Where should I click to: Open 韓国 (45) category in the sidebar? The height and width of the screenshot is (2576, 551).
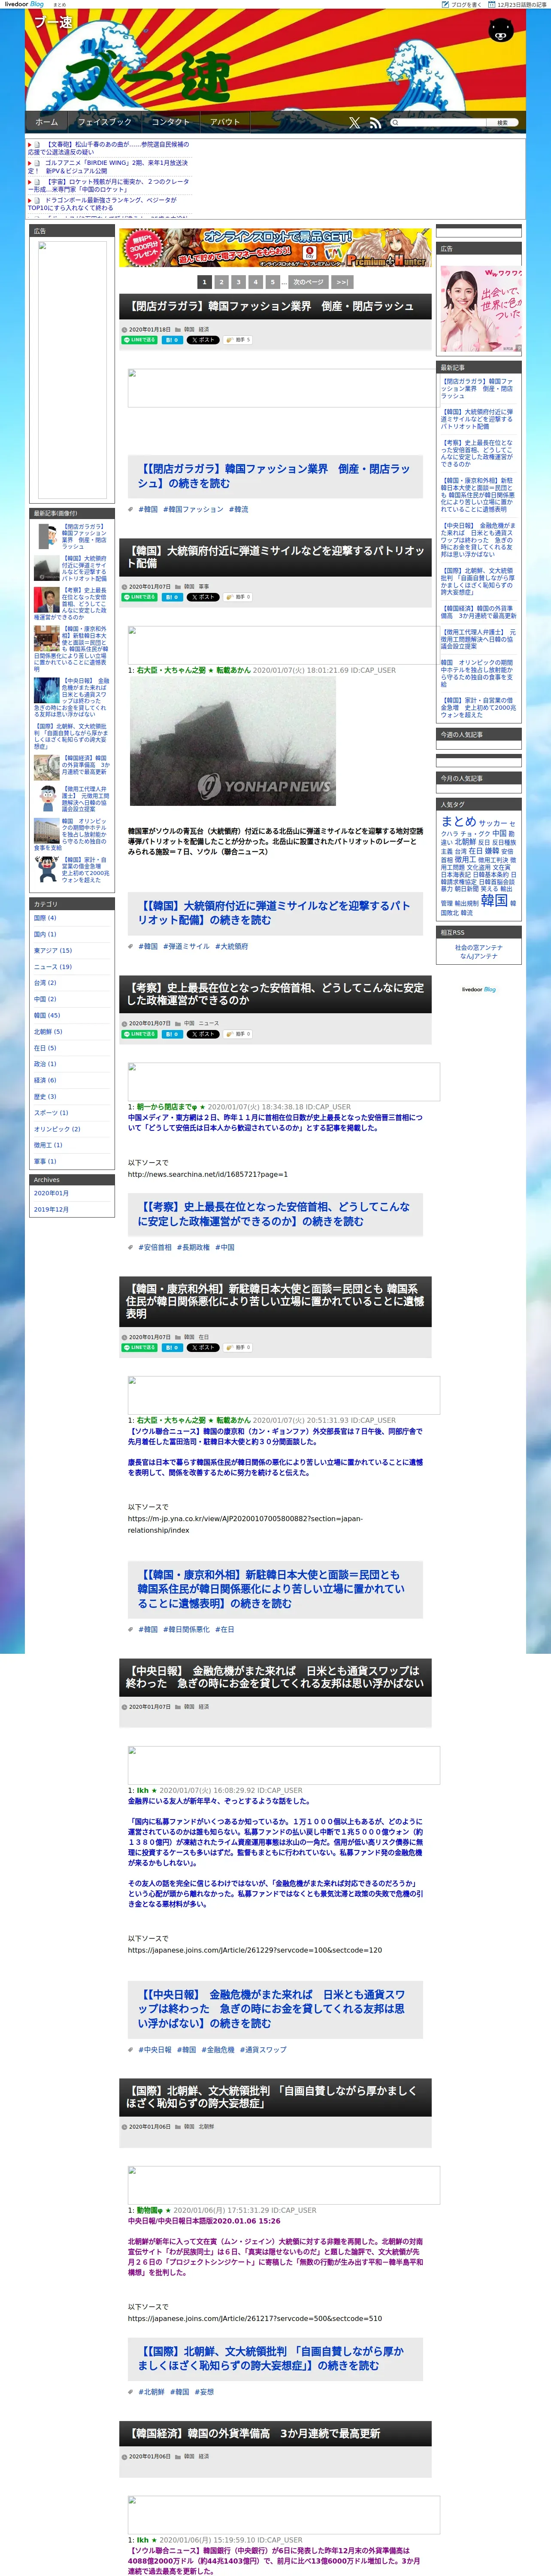click(x=47, y=1015)
